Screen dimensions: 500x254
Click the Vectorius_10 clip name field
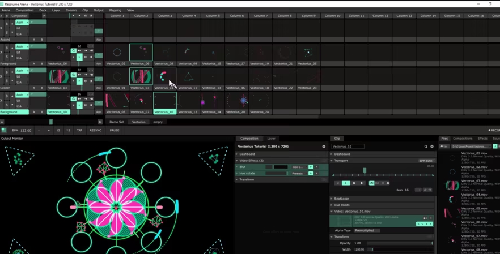[x=348, y=147]
